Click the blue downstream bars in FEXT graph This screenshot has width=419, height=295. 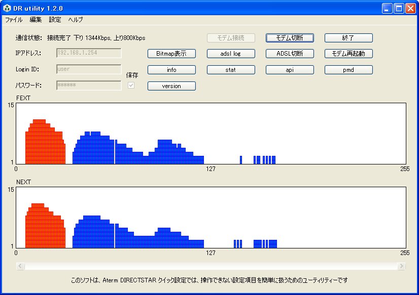tap(138, 151)
